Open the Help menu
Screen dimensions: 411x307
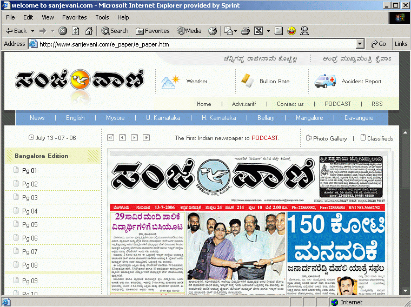pyautogui.click(x=123, y=17)
